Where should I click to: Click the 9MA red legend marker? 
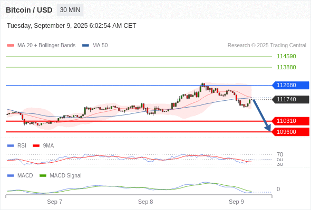36,145
